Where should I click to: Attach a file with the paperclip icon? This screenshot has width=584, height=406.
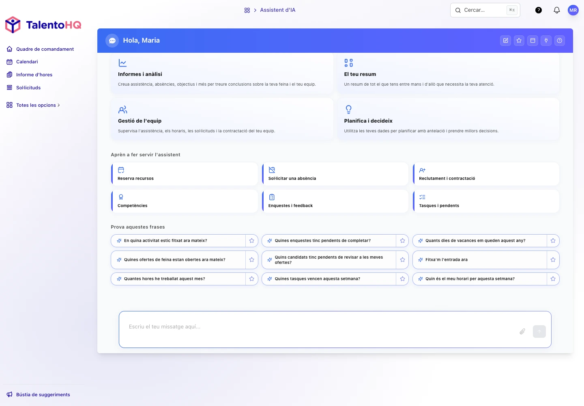pyautogui.click(x=522, y=332)
